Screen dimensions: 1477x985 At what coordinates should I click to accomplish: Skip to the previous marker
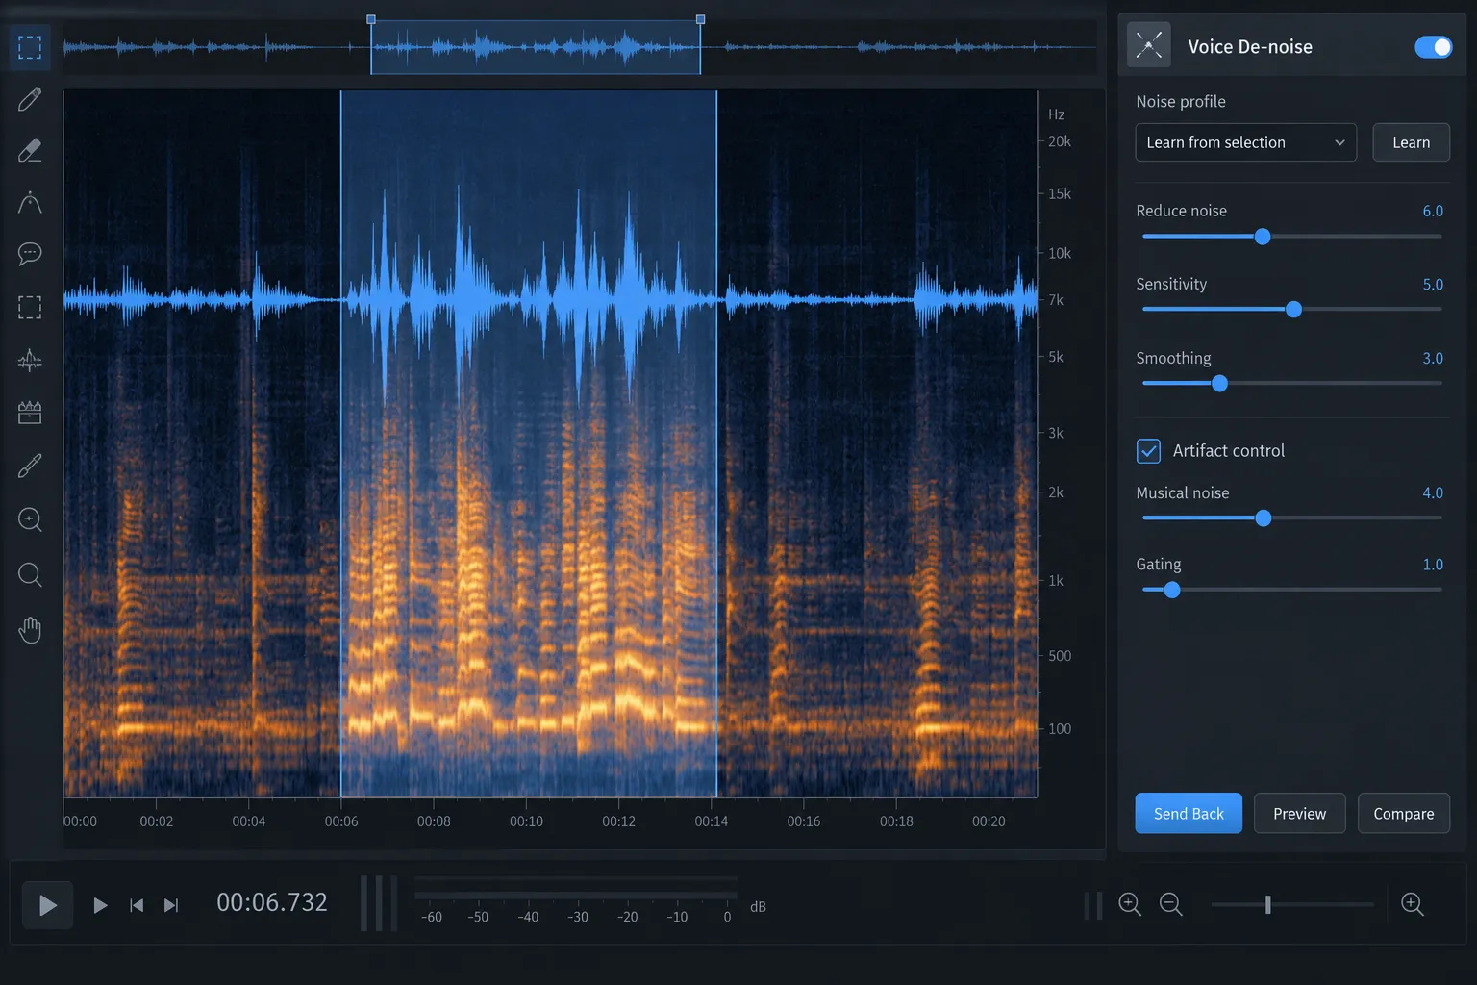tap(137, 905)
